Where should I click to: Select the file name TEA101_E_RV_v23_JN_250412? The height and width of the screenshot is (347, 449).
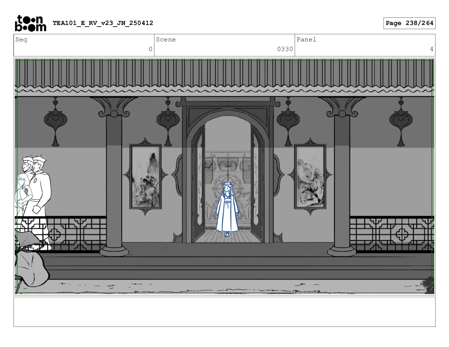tap(103, 23)
